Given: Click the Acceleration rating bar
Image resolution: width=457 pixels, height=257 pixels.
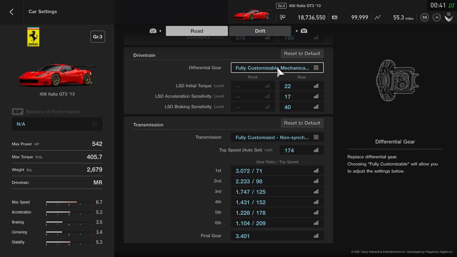Looking at the screenshot, I should pos(69,212).
